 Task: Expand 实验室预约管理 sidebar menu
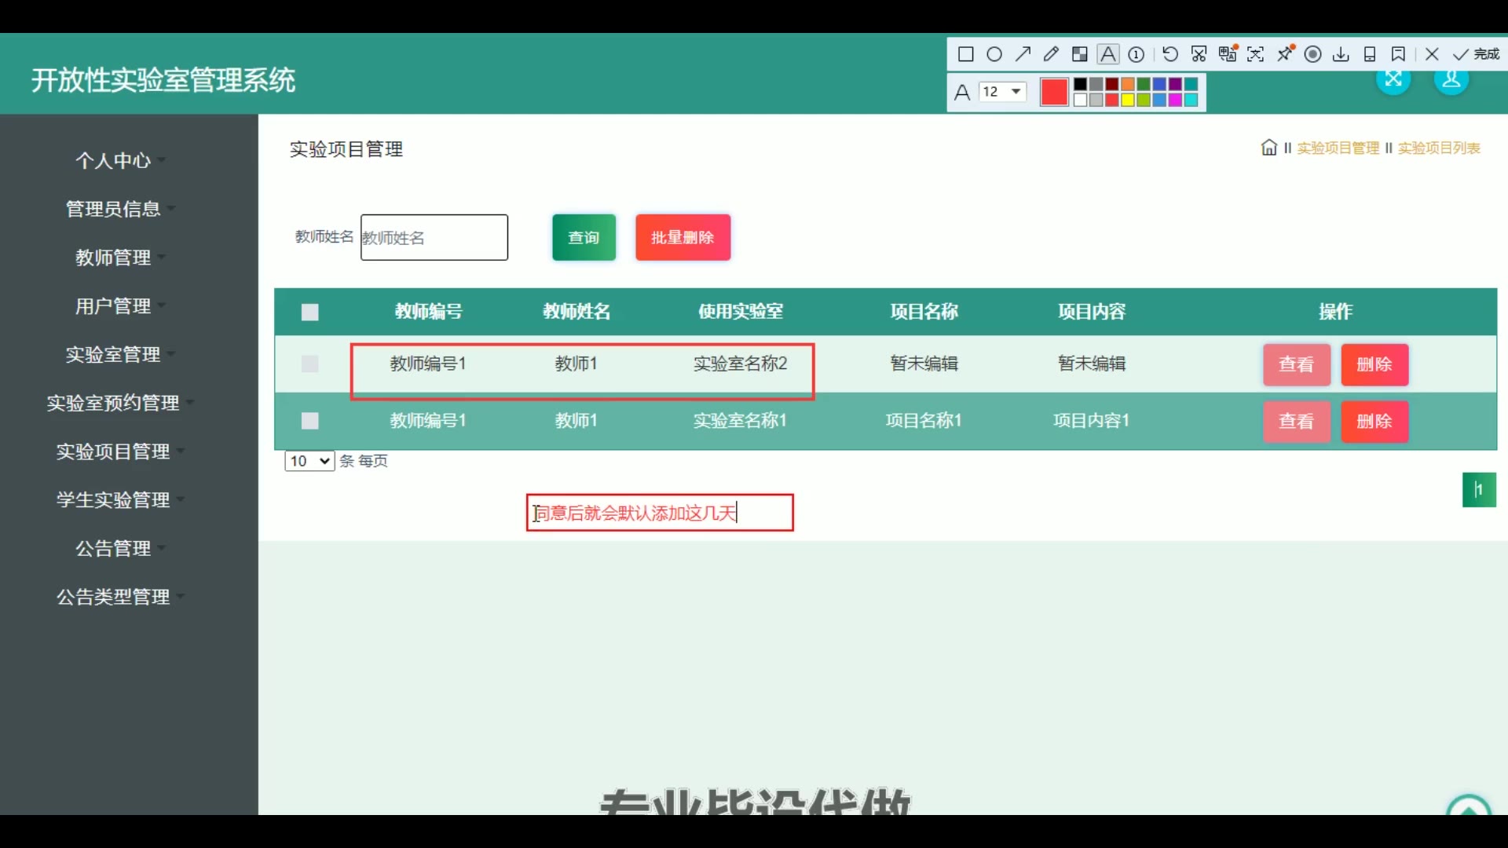113,404
